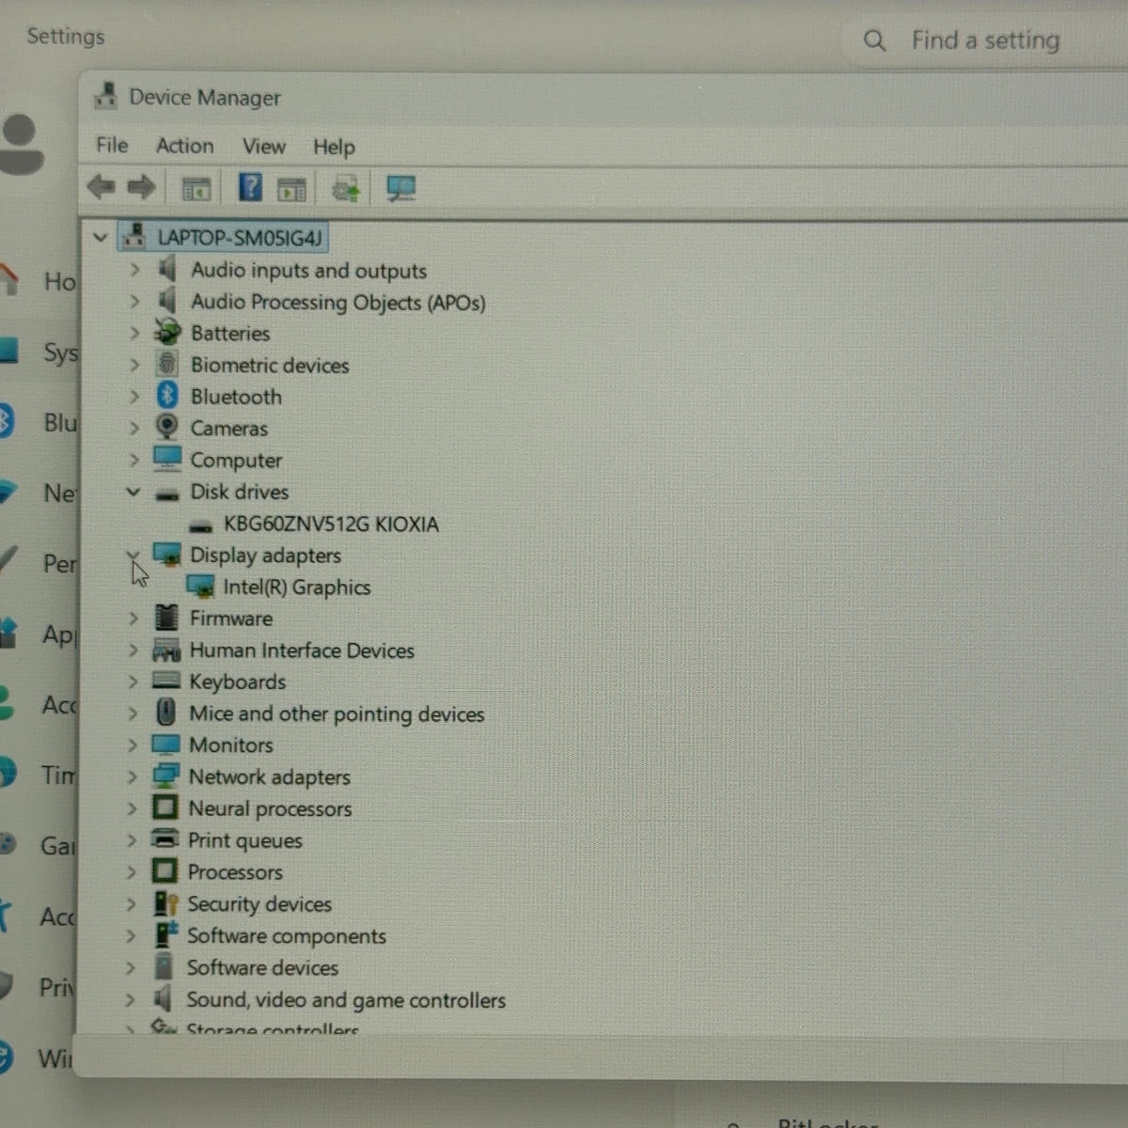Image resolution: width=1128 pixels, height=1128 pixels.
Task: Select the KBG60ZNV512G KIOXIA disk drive
Action: pyautogui.click(x=331, y=524)
